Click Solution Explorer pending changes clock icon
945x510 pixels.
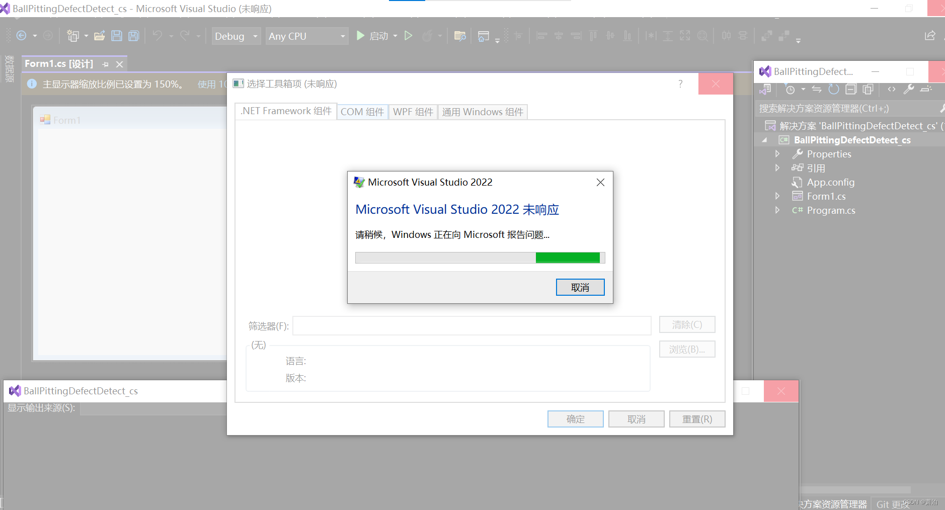pos(791,90)
